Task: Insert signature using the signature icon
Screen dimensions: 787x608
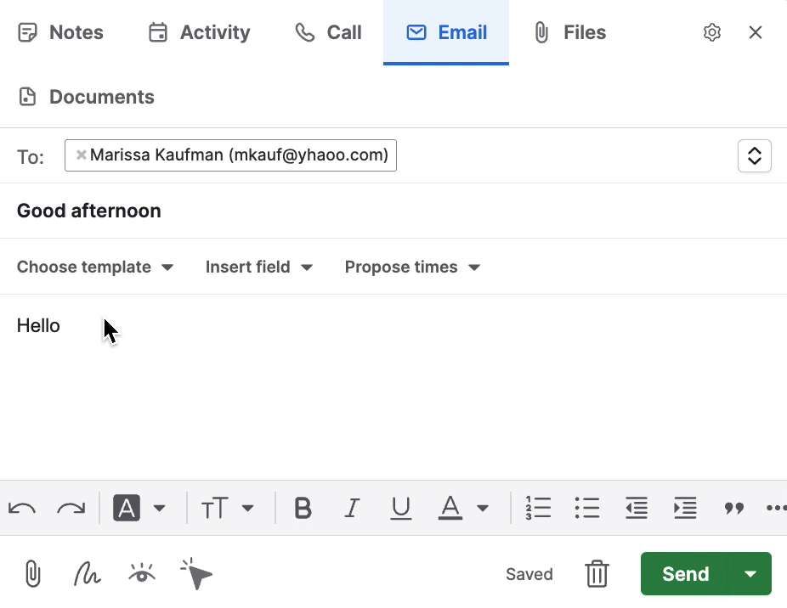Action: [x=87, y=574]
